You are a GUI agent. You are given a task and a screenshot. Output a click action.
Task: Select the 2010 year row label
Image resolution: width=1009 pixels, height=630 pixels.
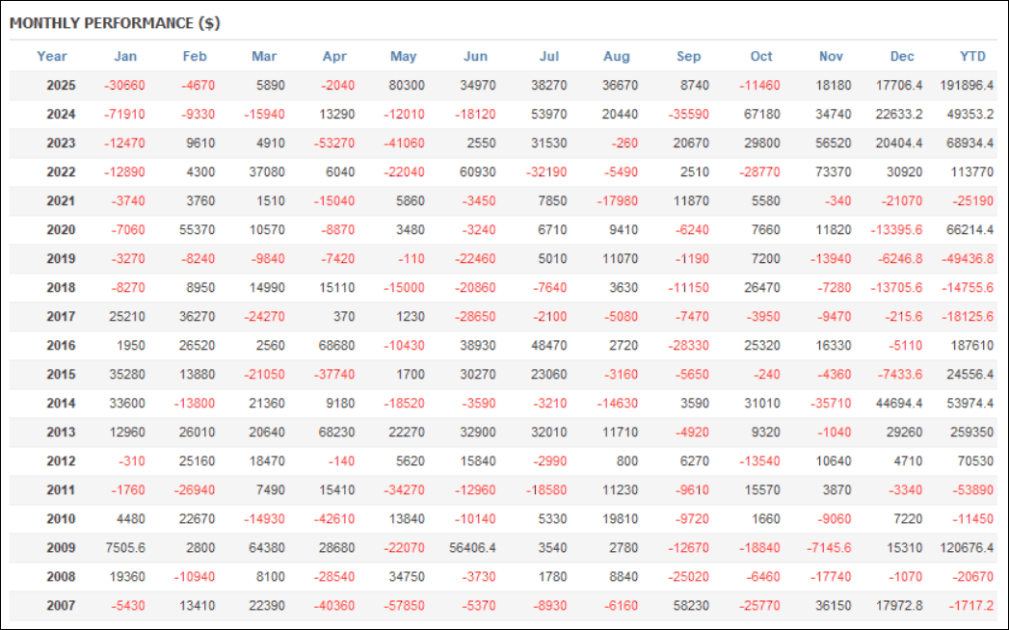tap(61, 519)
